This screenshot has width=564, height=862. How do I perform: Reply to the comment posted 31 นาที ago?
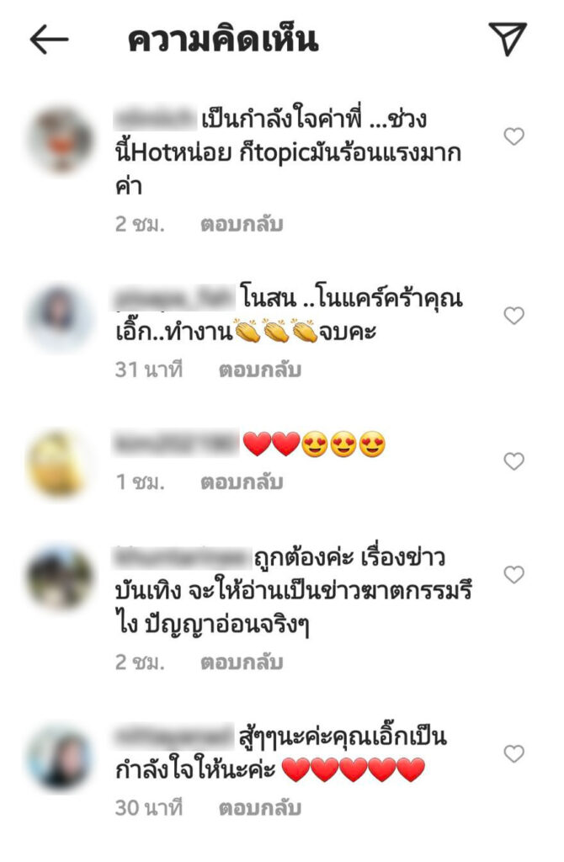click(260, 370)
